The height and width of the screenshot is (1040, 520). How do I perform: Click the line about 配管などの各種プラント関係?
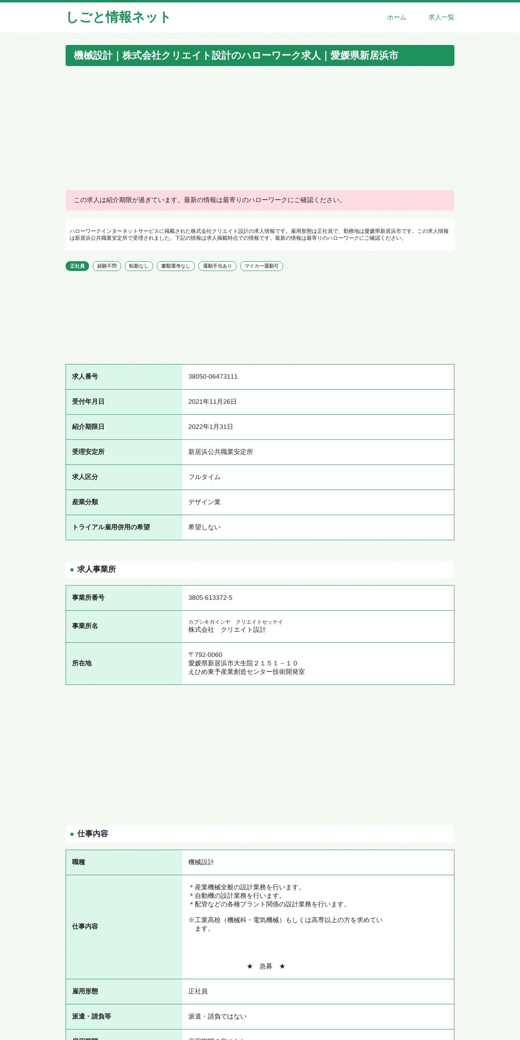(x=269, y=904)
